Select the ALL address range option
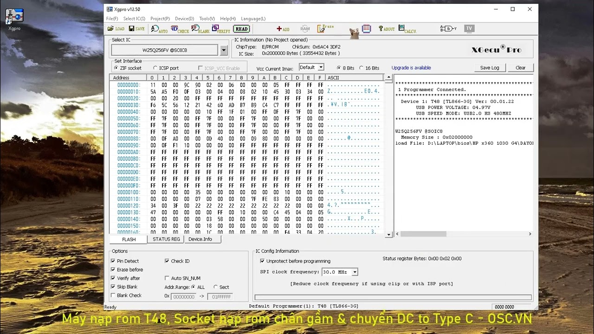This screenshot has height=334, width=594. (x=194, y=287)
